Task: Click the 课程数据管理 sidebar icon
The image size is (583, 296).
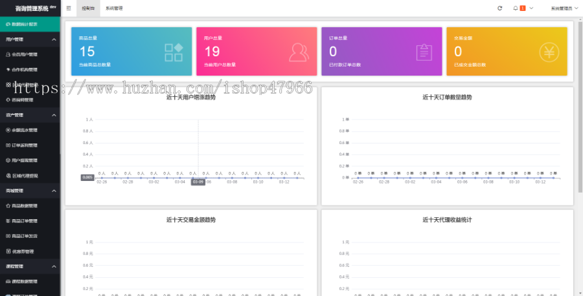Action: (x=8, y=282)
